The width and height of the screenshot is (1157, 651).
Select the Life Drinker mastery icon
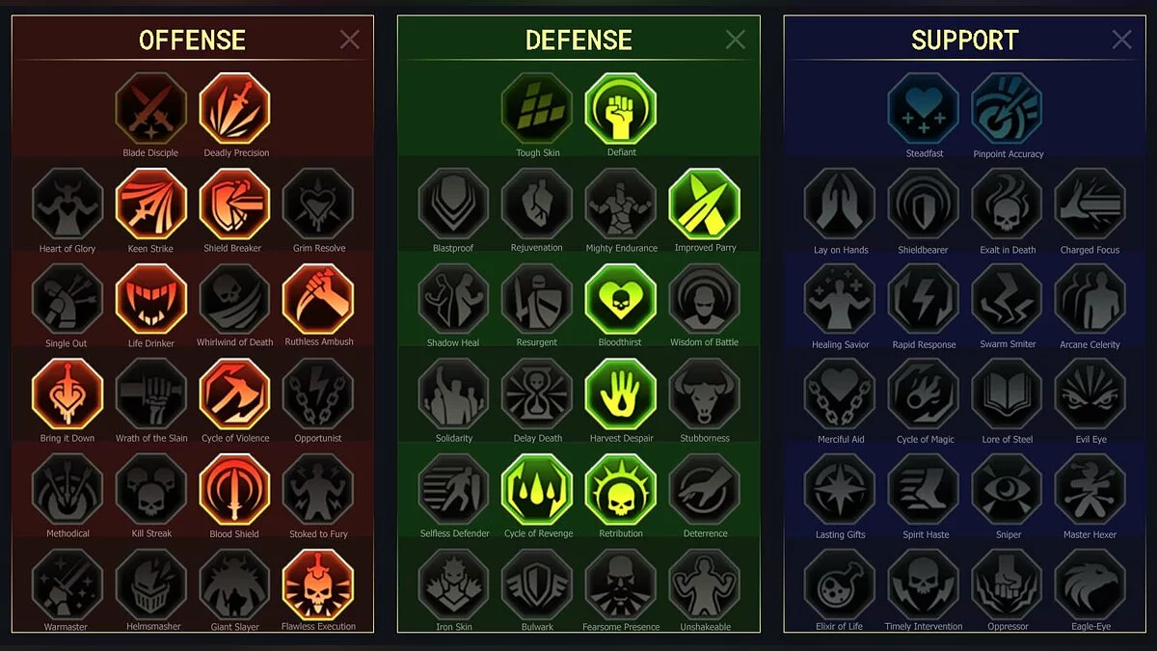click(151, 299)
